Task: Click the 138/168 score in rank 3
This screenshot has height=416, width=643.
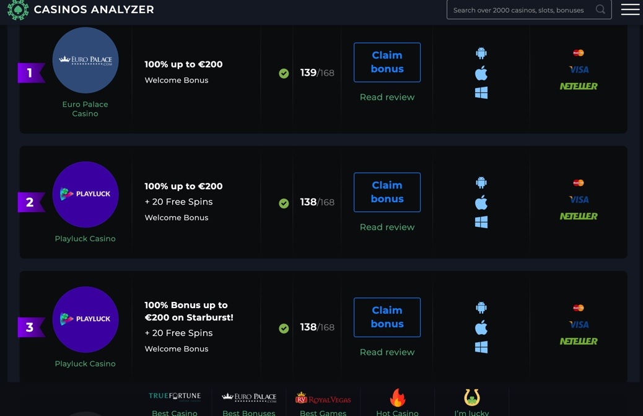Action: (317, 327)
